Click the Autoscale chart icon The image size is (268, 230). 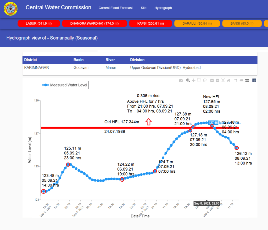(x=223, y=80)
